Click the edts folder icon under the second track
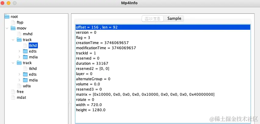Image resolution: width=260 pixels, height=124 pixels. [25, 74]
